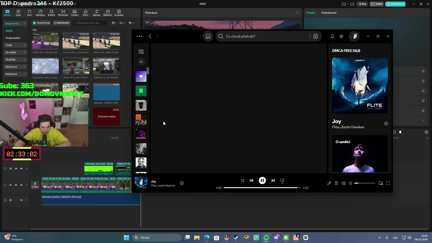
Task: Click the Importovat button with plus
Action: click(x=41, y=23)
